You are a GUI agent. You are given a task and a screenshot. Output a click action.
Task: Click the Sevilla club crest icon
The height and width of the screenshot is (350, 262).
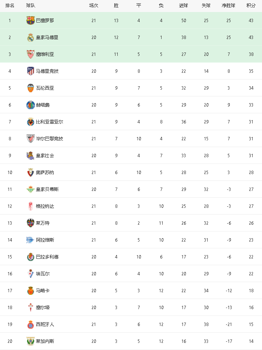(30, 54)
